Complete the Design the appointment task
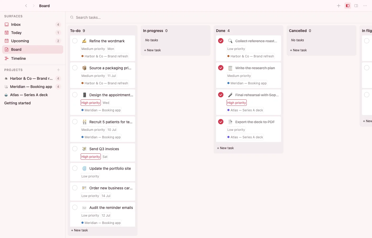This screenshot has height=238, width=372. (75, 95)
